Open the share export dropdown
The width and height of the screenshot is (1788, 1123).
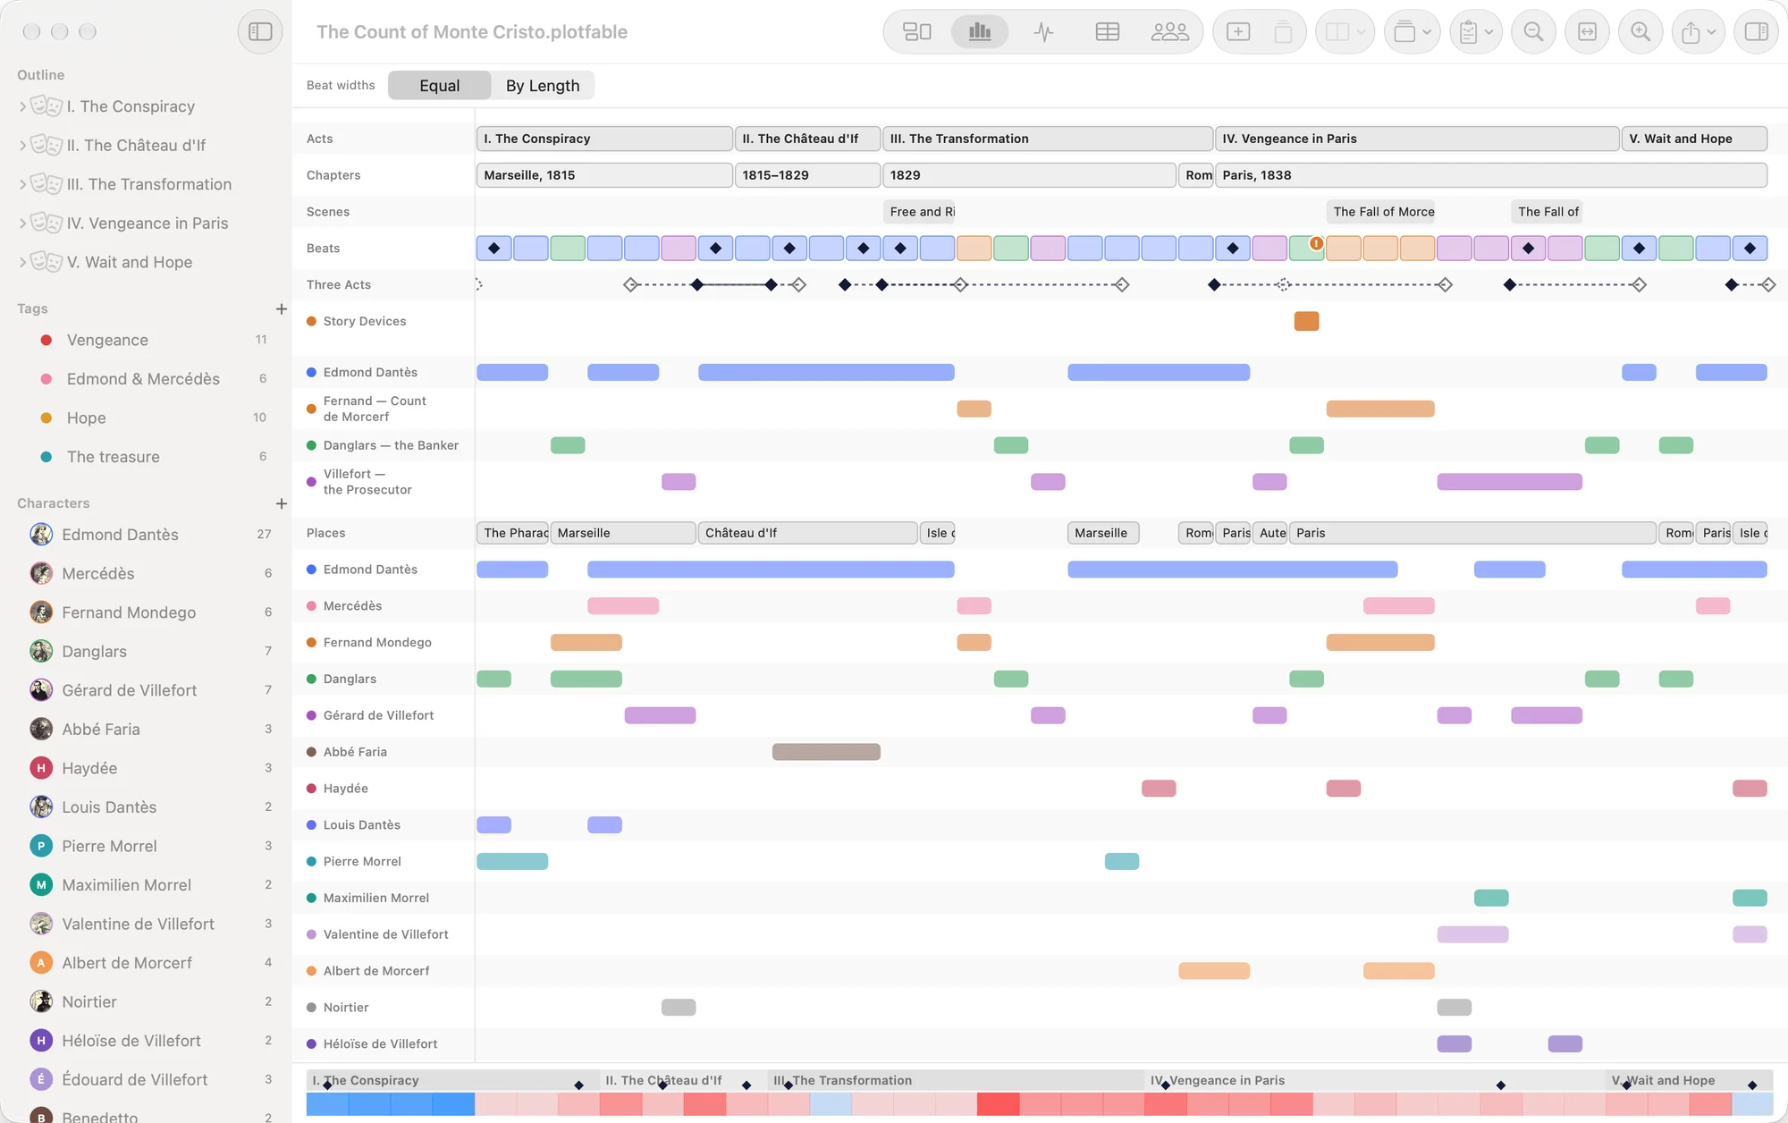click(1699, 31)
